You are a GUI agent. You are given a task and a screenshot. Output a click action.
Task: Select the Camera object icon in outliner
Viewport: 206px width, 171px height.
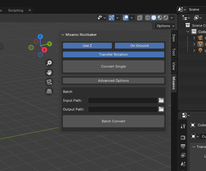[200, 38]
